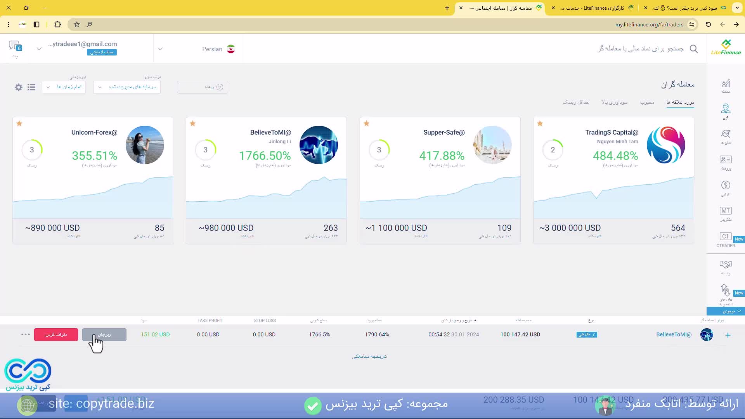Open the finance dollar sidebar icon
745x419 pixels.
coord(726,185)
